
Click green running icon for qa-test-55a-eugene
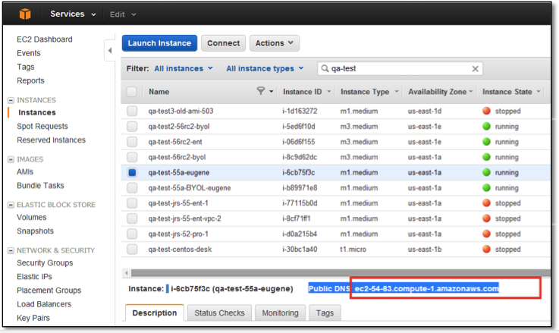point(486,172)
